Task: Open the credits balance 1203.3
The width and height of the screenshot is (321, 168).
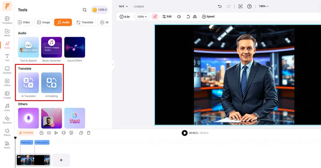Action: pos(99,10)
